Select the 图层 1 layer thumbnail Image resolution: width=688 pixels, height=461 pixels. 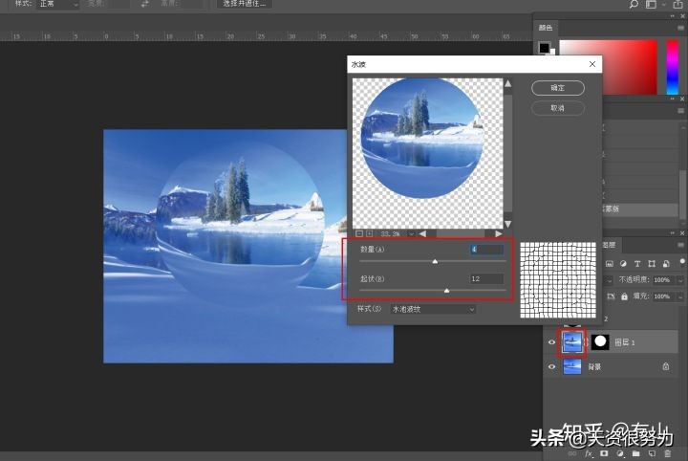click(572, 342)
